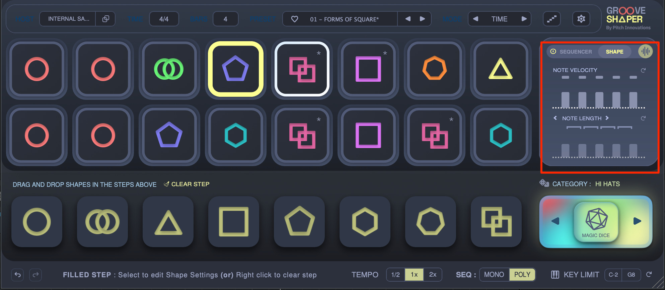Select the white-outlined overlapping squares step
The image size is (665, 290).
pyautogui.click(x=302, y=69)
